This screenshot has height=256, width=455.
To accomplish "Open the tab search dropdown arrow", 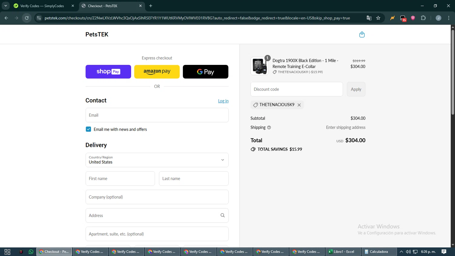I will [5, 6].
